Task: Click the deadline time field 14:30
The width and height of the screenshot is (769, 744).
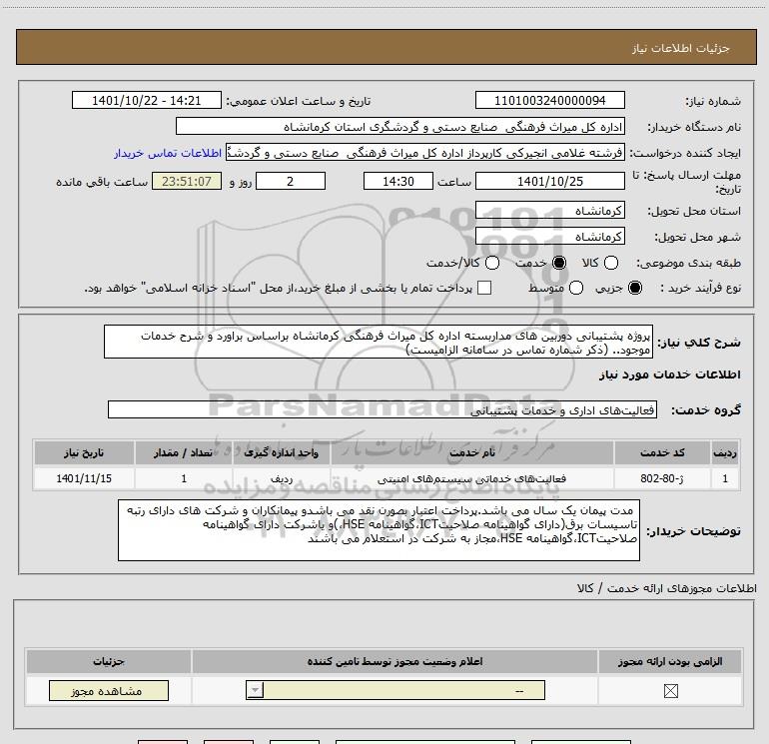Action: point(398,181)
